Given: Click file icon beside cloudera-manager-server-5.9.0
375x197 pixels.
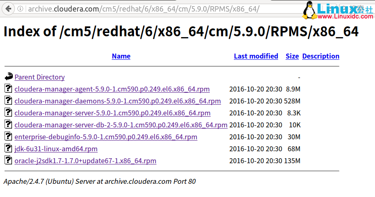Looking at the screenshot, I should click(8, 112).
